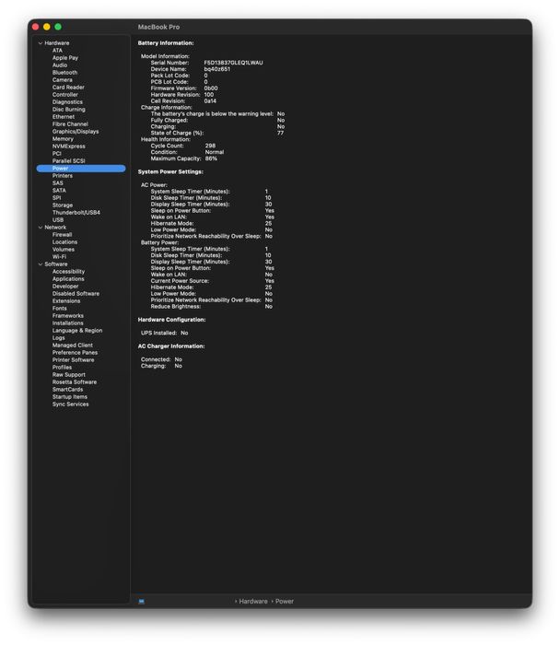Click Hardware in the bottom path bar

(x=253, y=602)
